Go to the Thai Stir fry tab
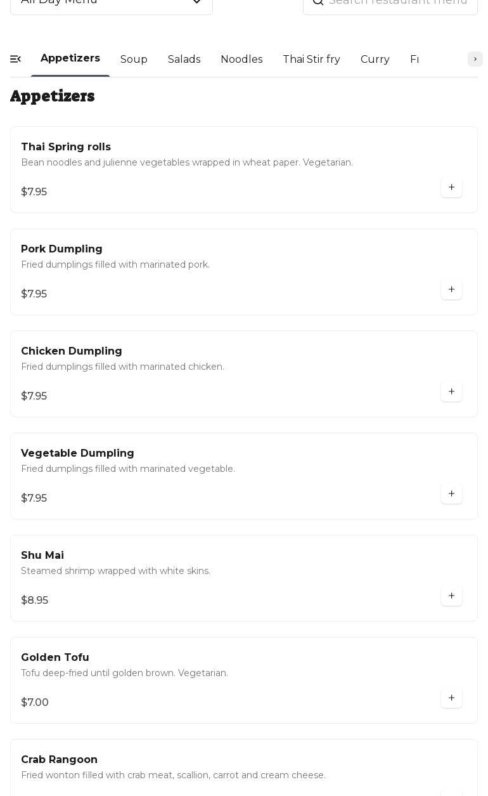 311,60
